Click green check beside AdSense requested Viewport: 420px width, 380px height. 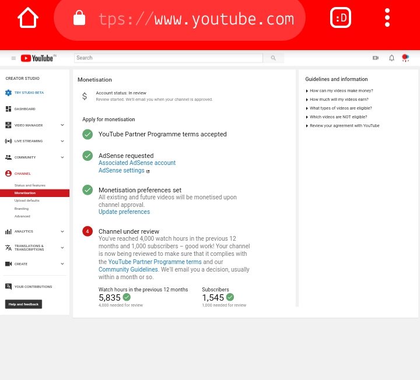pos(87,156)
